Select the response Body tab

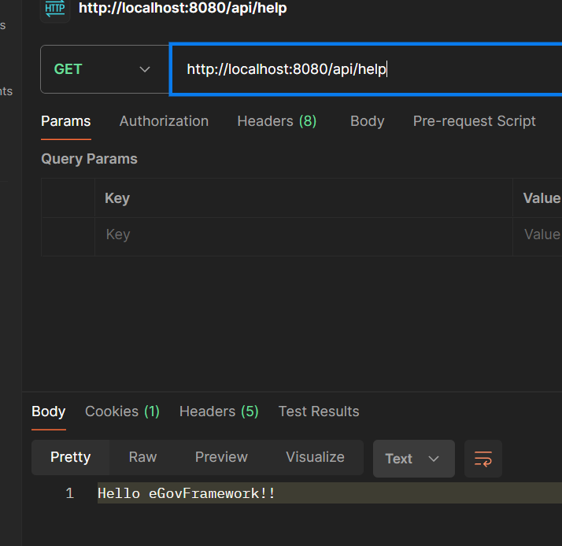48,411
